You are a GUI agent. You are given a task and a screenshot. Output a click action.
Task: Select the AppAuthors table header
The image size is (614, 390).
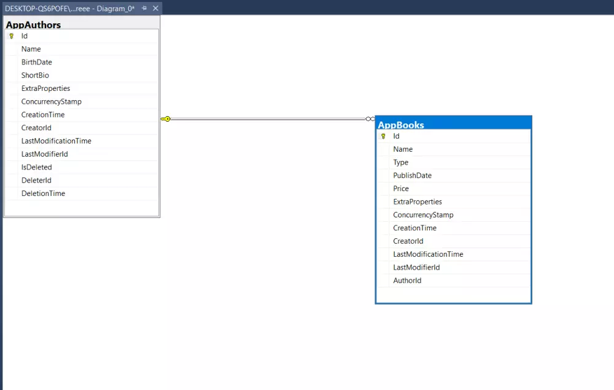click(x=33, y=25)
